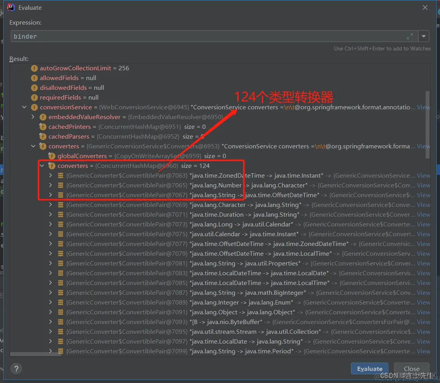The width and height of the screenshot is (440, 383).
Task: Expand the Stream -> Collection entry
Action: point(50,332)
